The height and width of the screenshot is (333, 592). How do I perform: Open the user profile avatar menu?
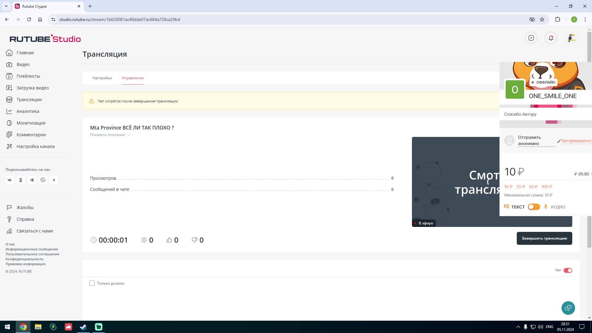click(572, 38)
